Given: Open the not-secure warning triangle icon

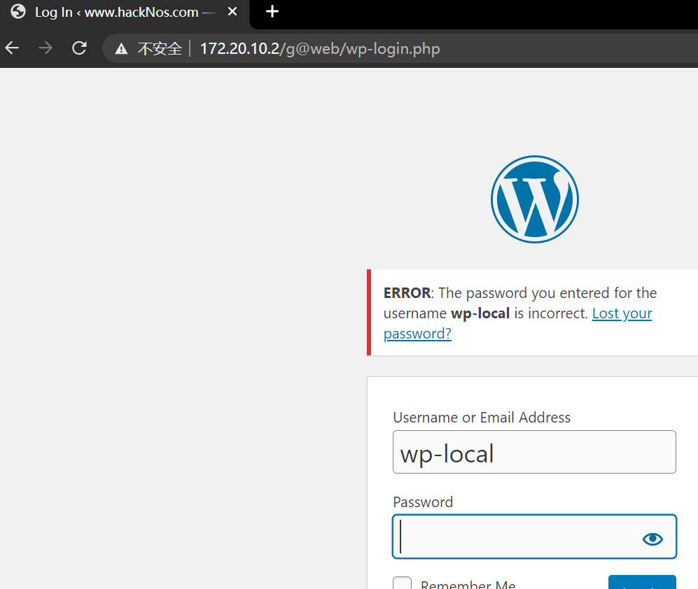Looking at the screenshot, I should (x=121, y=48).
